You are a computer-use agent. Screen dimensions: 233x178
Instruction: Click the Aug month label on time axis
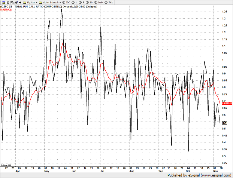point(132,171)
